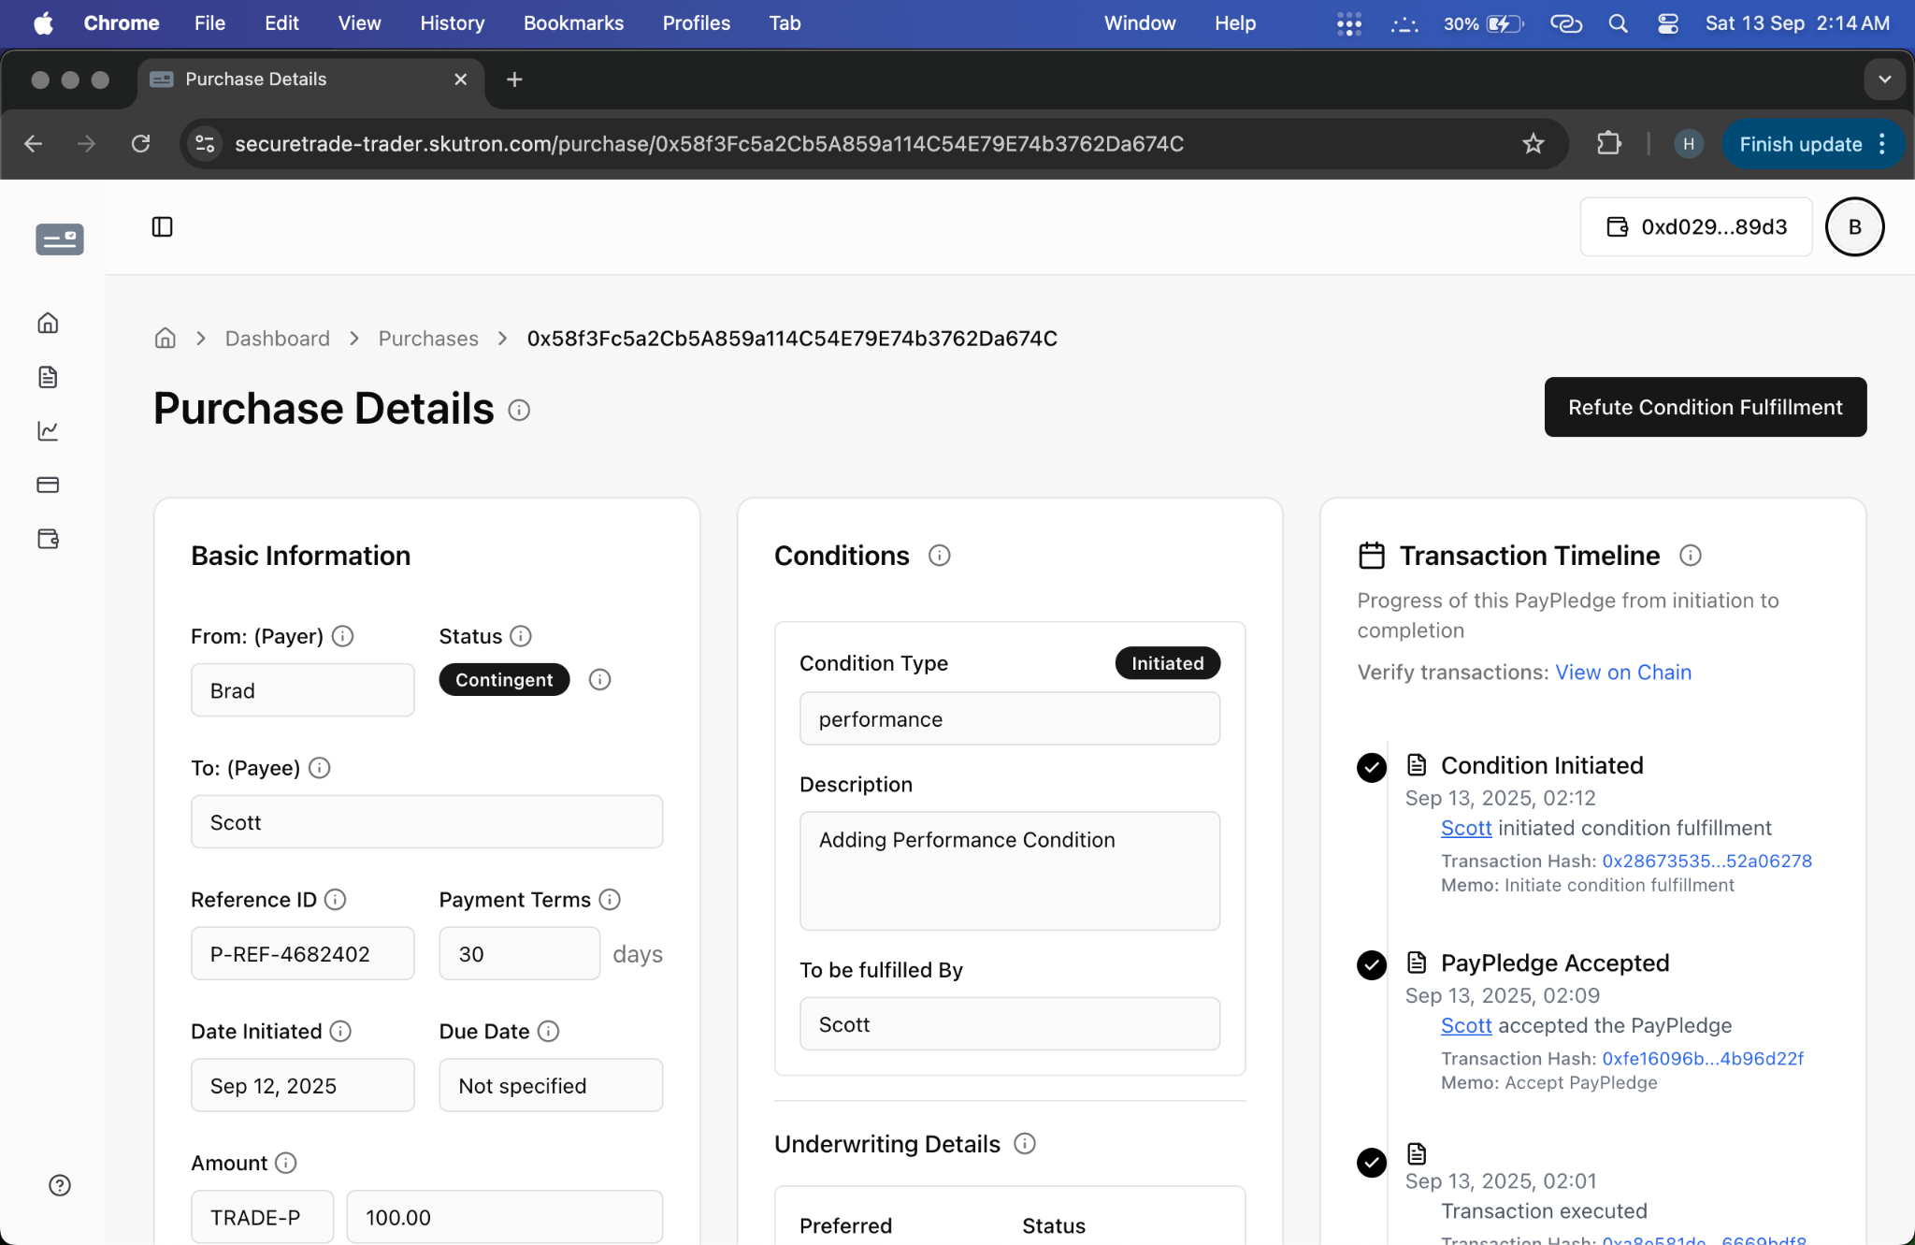Click info icon beside Transaction Timeline heading
This screenshot has width=1915, height=1245.
point(1691,556)
